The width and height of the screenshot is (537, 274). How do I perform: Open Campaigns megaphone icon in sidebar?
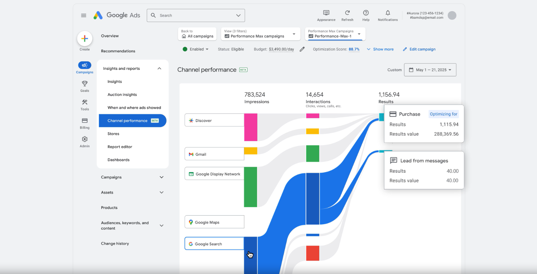(85, 65)
